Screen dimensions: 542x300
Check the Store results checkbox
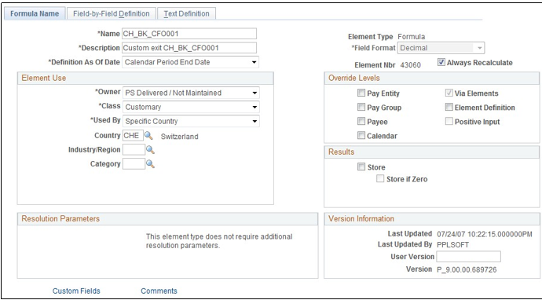[361, 167]
